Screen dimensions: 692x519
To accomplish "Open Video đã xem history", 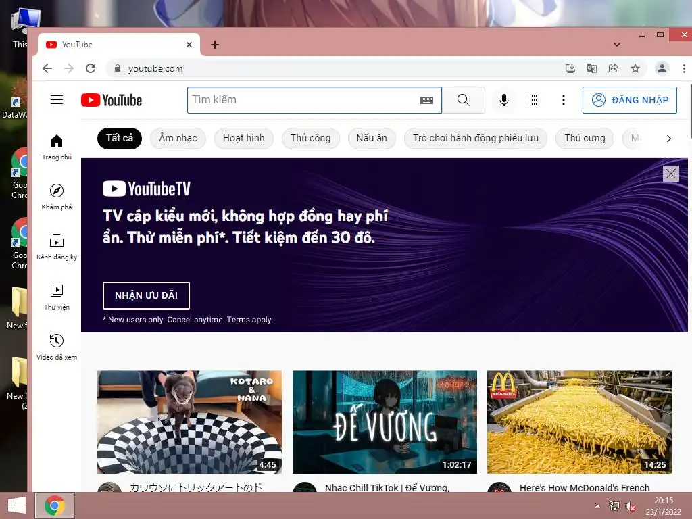I will pos(57,347).
